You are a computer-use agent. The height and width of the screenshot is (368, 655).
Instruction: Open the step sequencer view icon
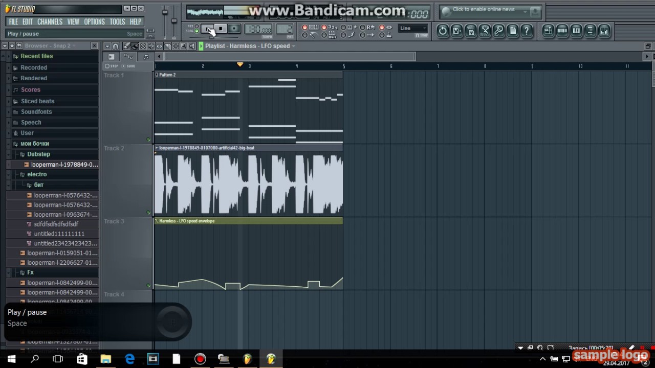tap(562, 31)
